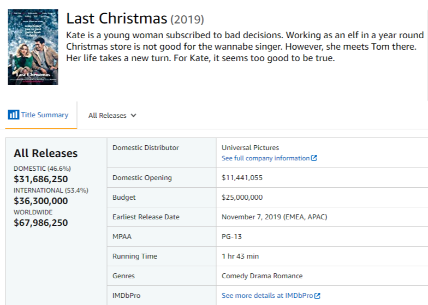Click the $25,000,000 budget value
428x305 pixels.
[x=242, y=198]
